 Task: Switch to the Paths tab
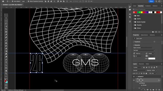[x=147, y=64]
